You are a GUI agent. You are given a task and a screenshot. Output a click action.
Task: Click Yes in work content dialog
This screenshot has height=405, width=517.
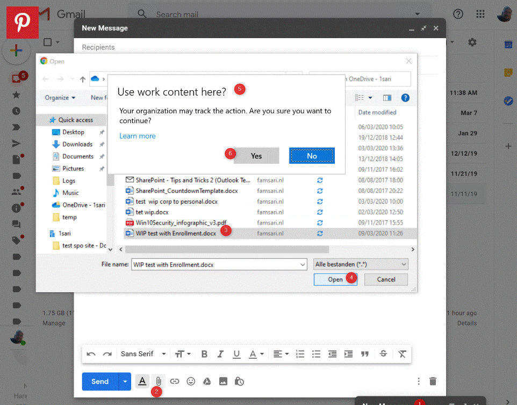coord(256,156)
